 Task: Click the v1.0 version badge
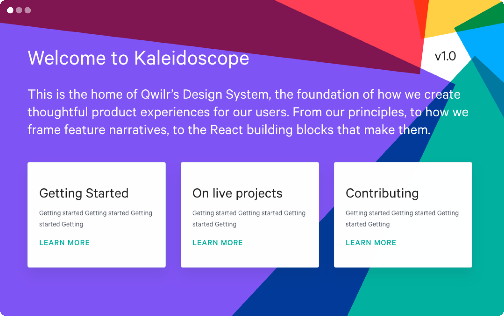pos(445,56)
